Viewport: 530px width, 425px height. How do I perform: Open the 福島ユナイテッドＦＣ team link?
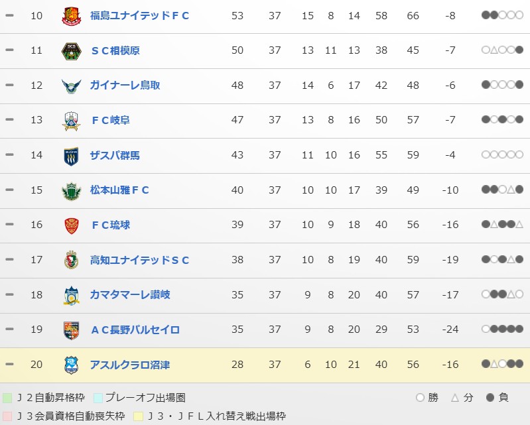point(139,15)
